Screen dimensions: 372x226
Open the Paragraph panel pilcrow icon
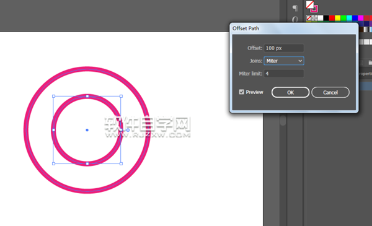[x=295, y=8]
